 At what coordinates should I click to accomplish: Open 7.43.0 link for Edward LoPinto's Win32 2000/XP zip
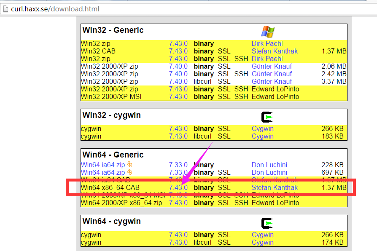click(x=178, y=89)
